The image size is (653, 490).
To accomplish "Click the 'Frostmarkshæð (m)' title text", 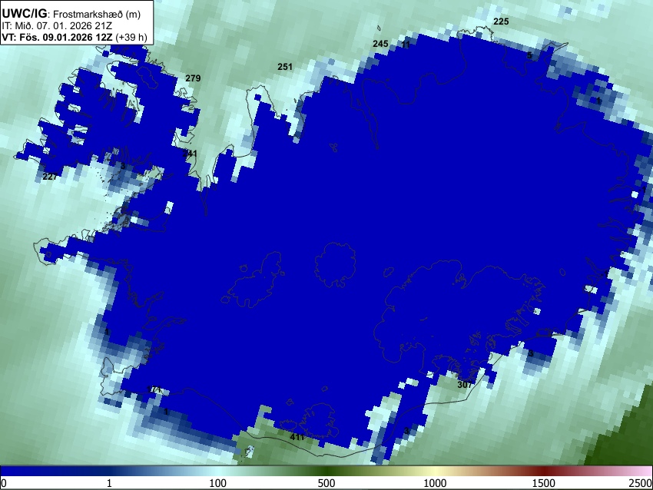I will click(98, 14).
